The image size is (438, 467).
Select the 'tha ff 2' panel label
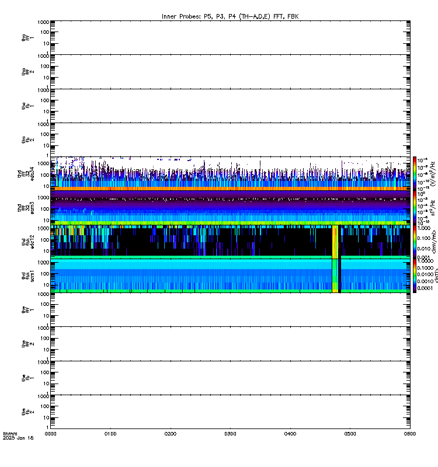(x=27, y=72)
